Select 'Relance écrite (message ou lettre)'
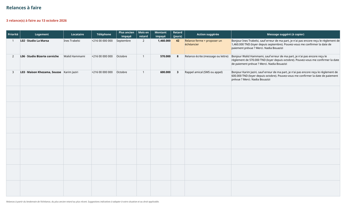Viewport: 346px width, 209px height. coord(208,62)
